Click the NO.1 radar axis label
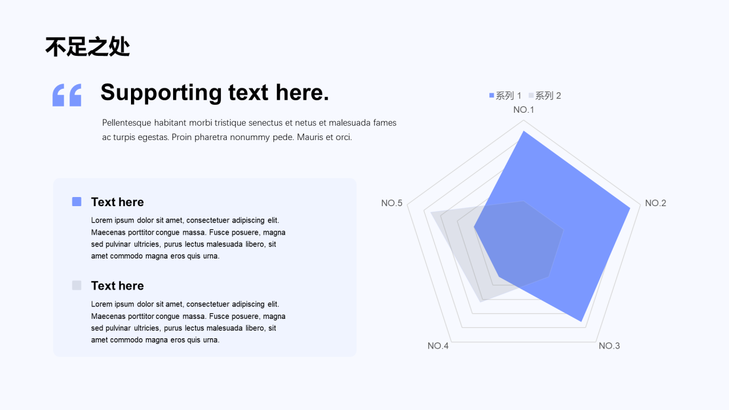729x410 pixels. point(523,110)
